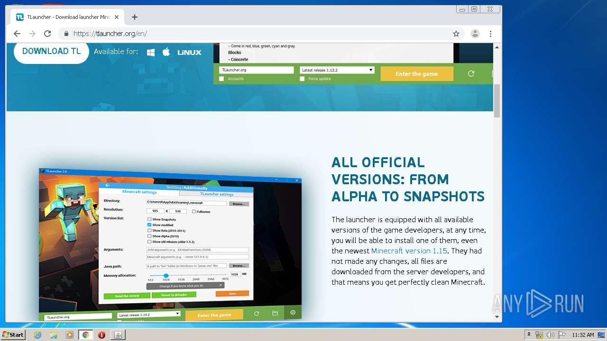This screenshot has height=341, width=607.
Task: Click the DOWNLOAD TL button
Action: pos(51,51)
